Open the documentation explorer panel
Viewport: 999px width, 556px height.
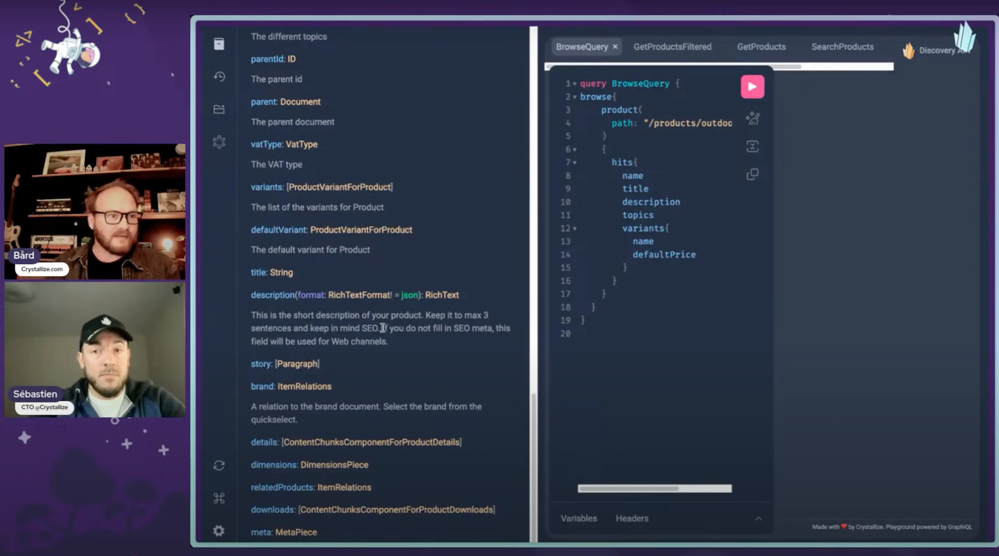pyautogui.click(x=219, y=44)
